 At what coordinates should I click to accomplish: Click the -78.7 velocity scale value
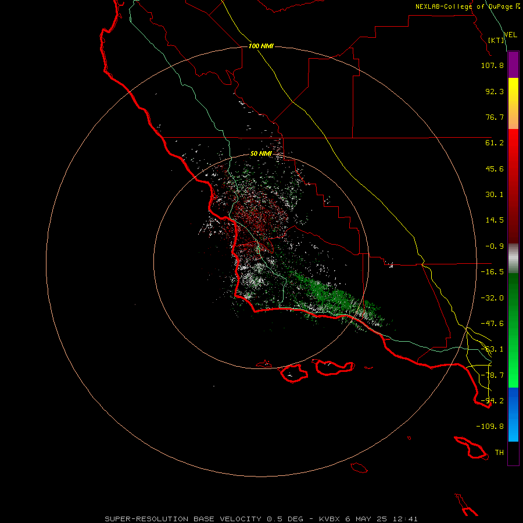click(492, 375)
